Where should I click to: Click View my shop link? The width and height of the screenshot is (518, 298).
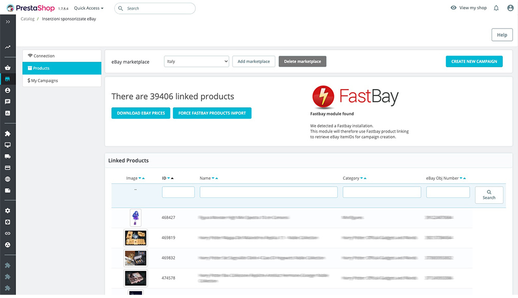coord(473,8)
